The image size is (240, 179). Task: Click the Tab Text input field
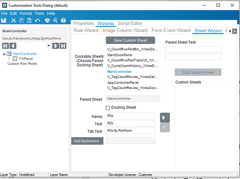pos(131,131)
